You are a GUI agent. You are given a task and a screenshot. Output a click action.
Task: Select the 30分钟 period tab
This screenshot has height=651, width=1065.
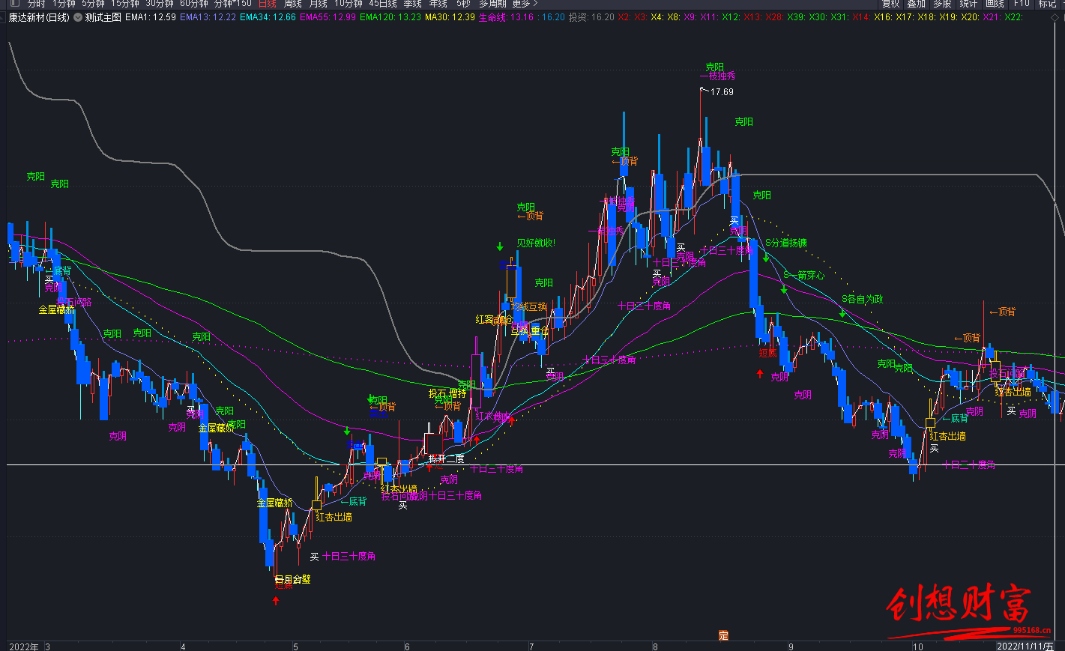[x=160, y=4]
